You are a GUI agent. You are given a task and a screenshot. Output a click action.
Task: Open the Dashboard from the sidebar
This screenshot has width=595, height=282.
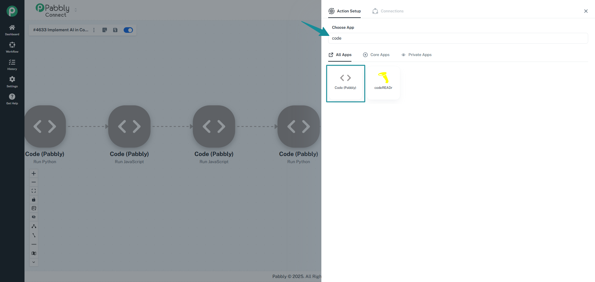point(12,30)
